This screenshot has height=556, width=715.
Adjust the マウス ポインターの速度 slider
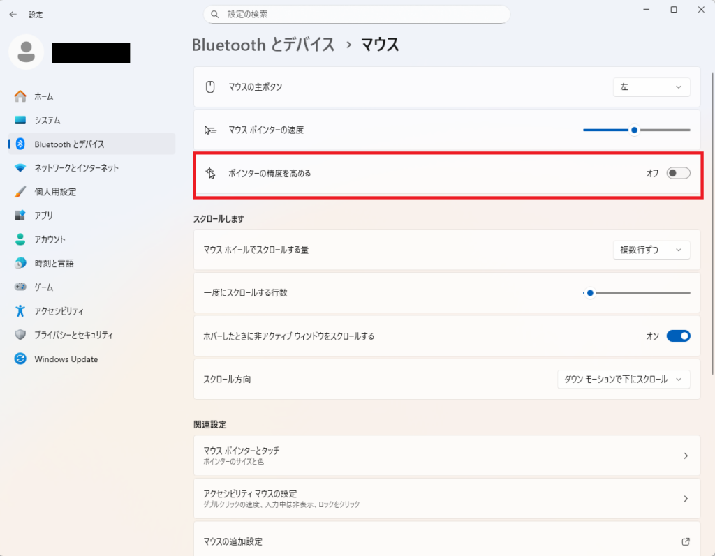point(633,130)
